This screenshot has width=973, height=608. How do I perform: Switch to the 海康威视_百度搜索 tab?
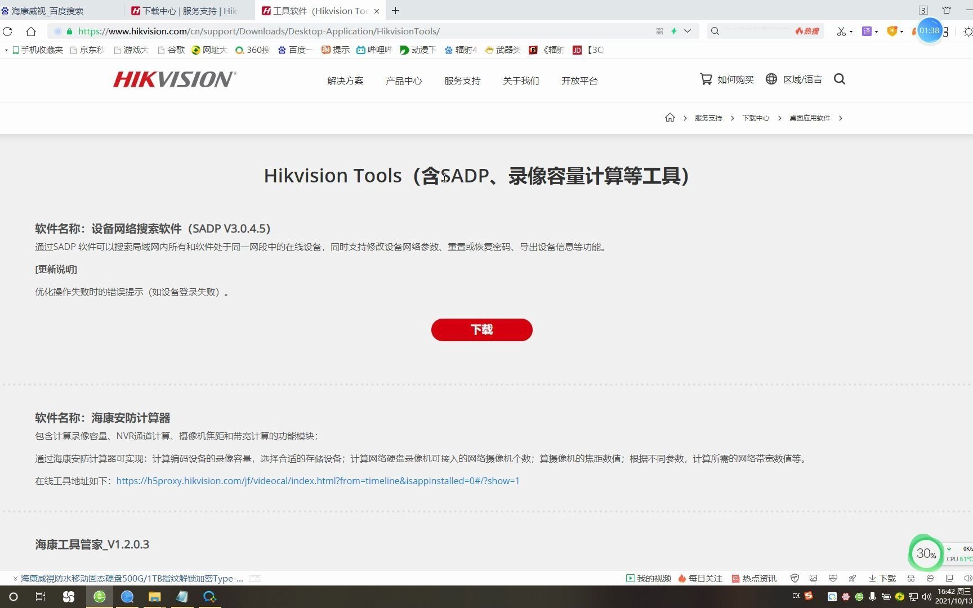pos(61,11)
